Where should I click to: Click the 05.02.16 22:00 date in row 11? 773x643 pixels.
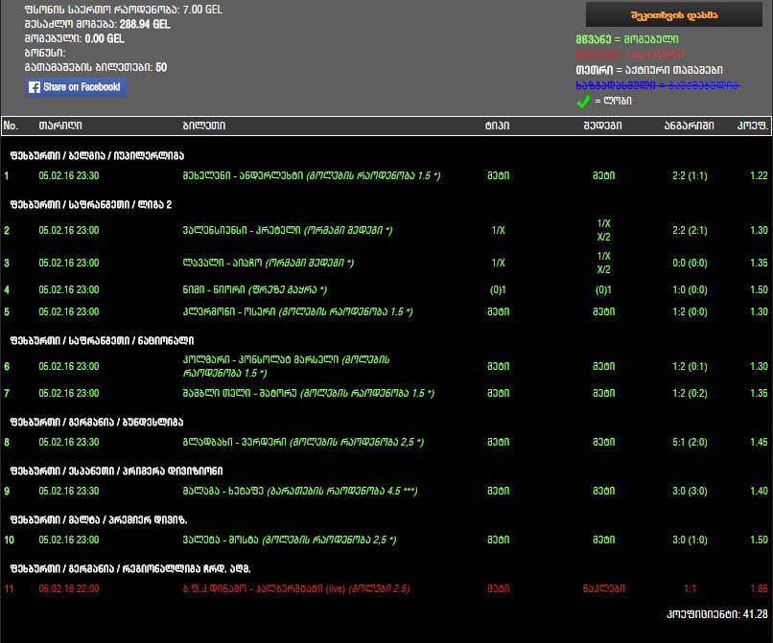coord(68,588)
